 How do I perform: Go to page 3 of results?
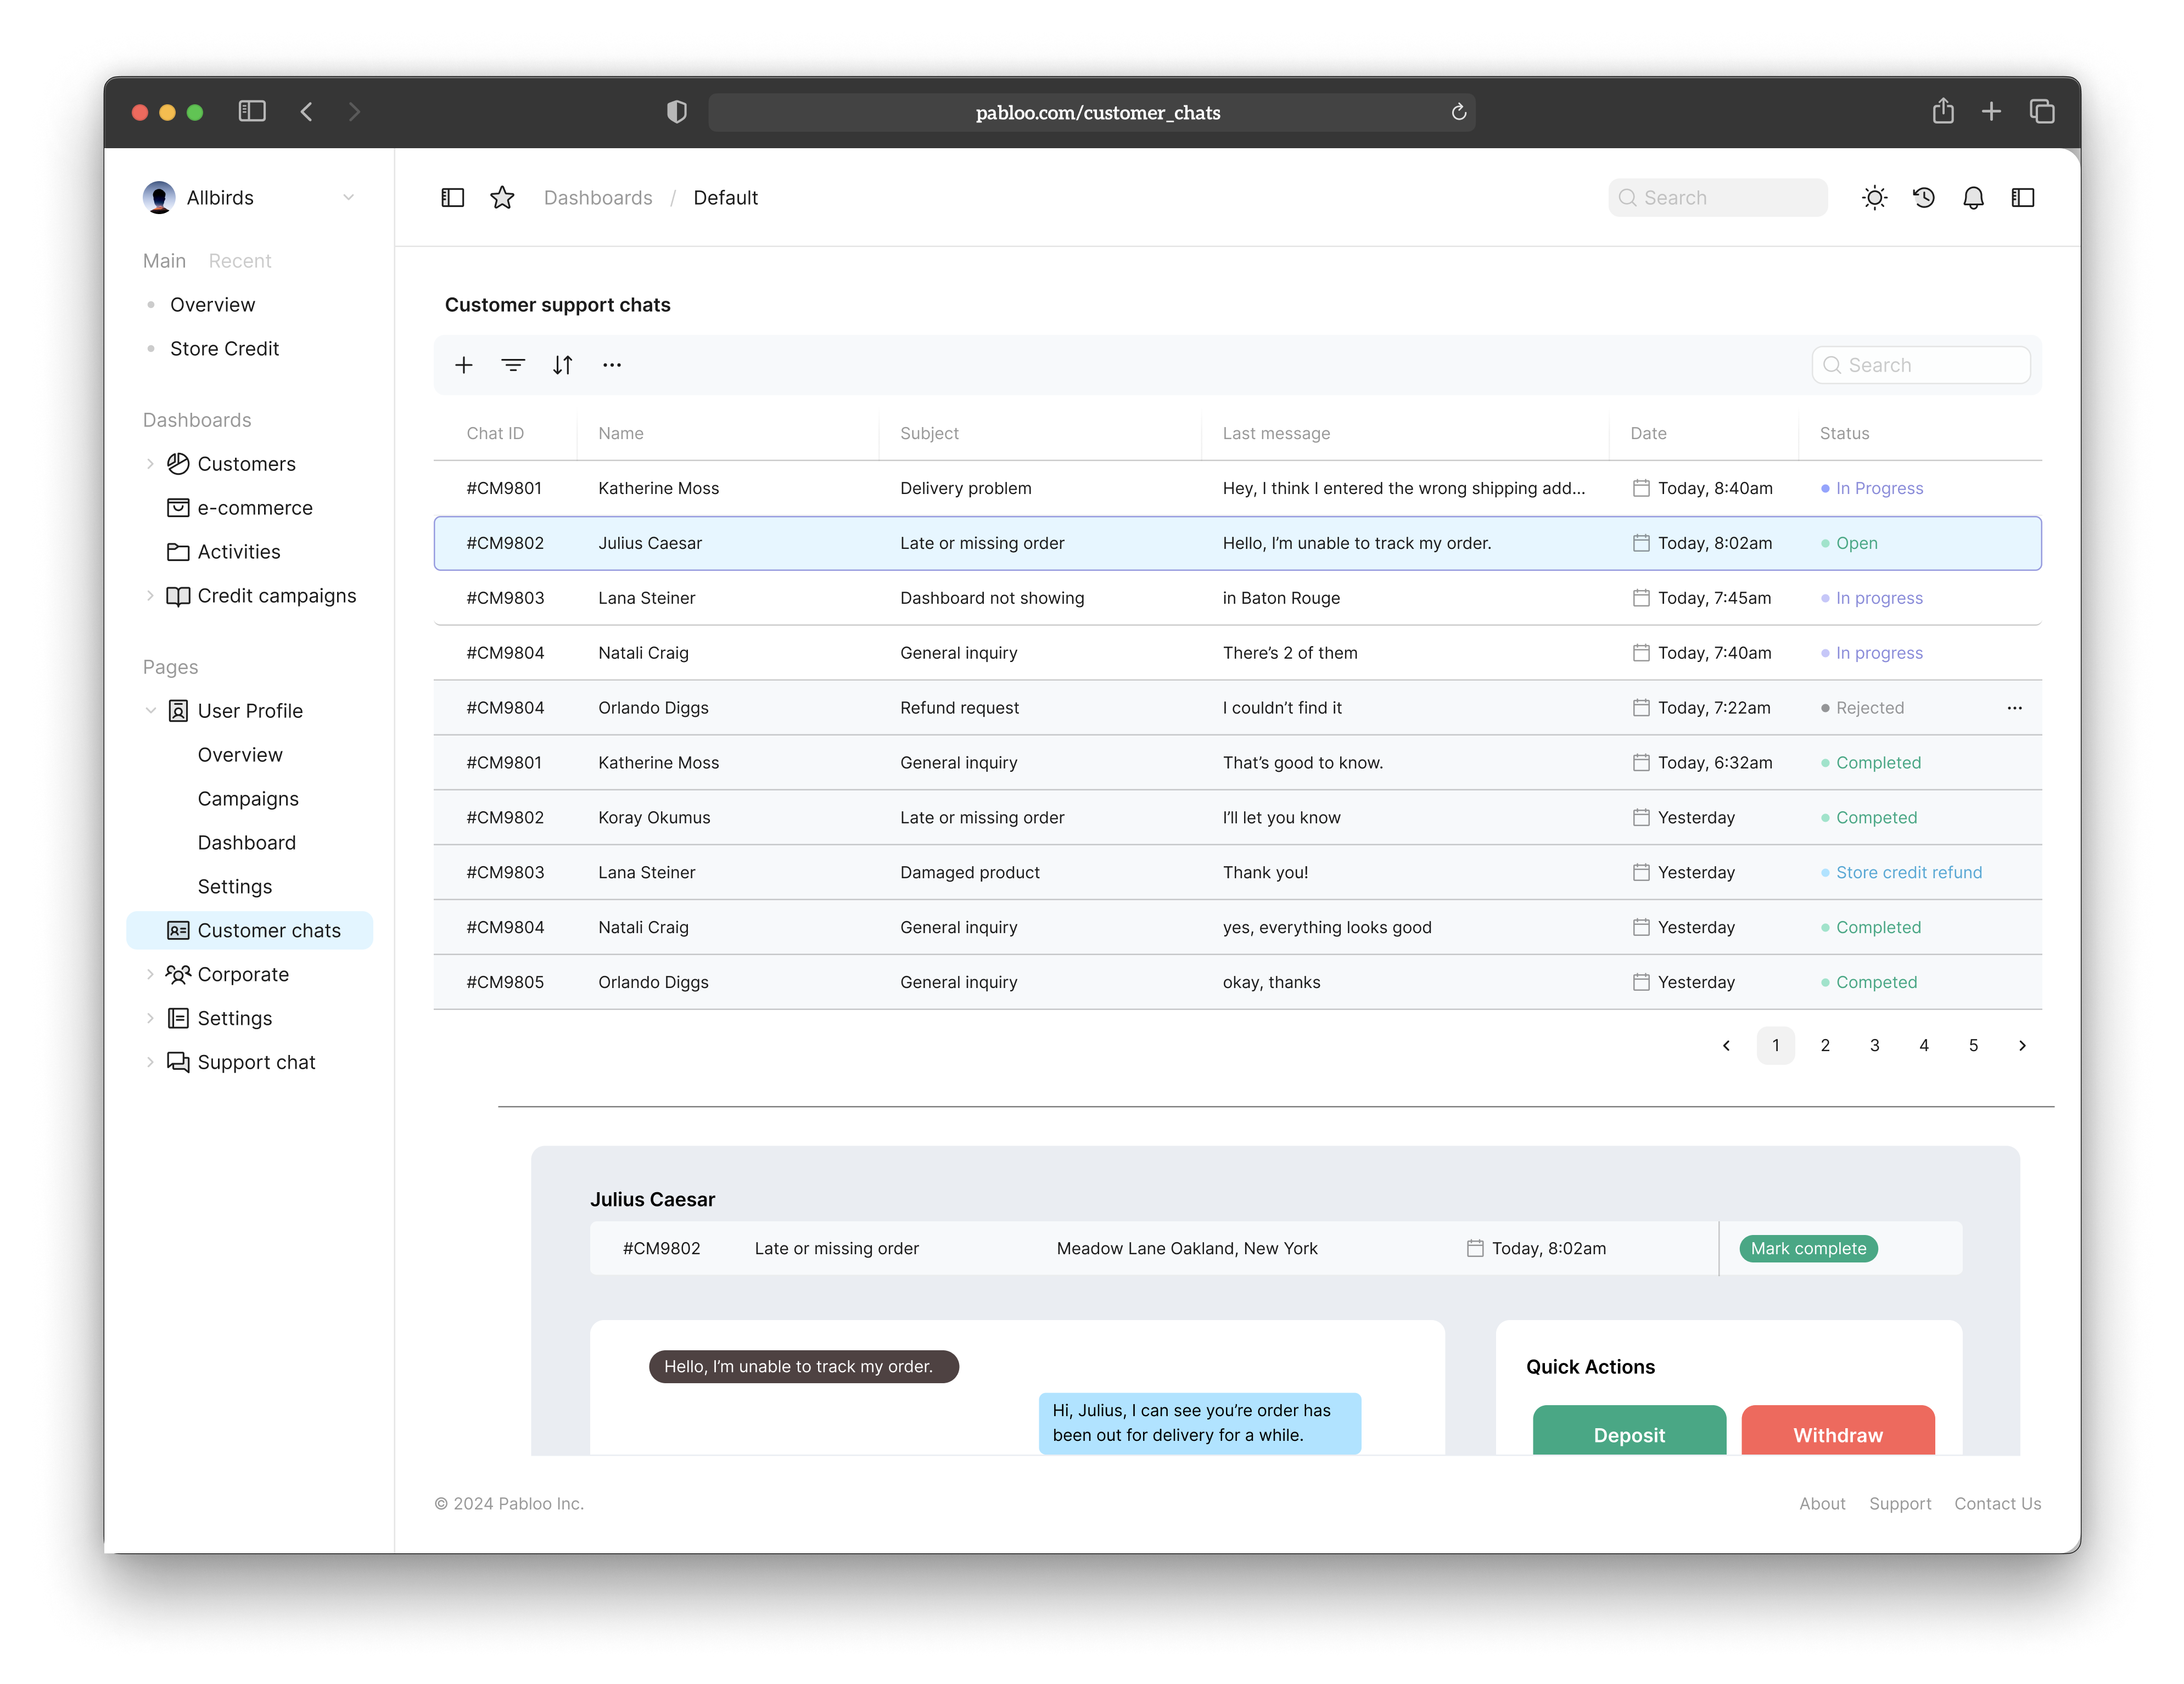pyautogui.click(x=1874, y=1045)
